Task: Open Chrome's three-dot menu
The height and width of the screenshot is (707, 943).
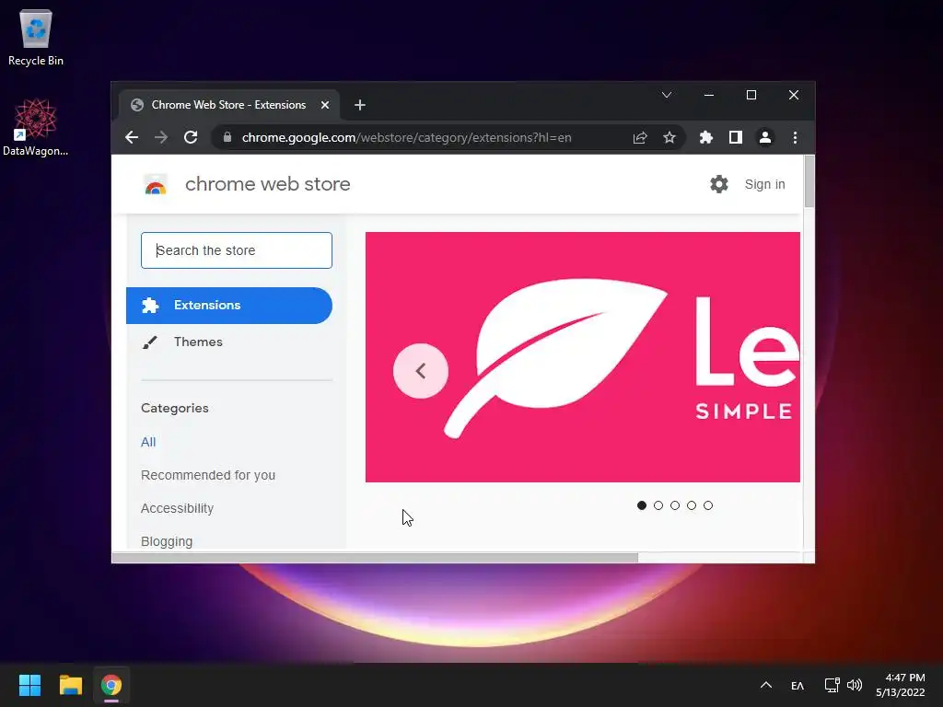Action: coord(795,138)
